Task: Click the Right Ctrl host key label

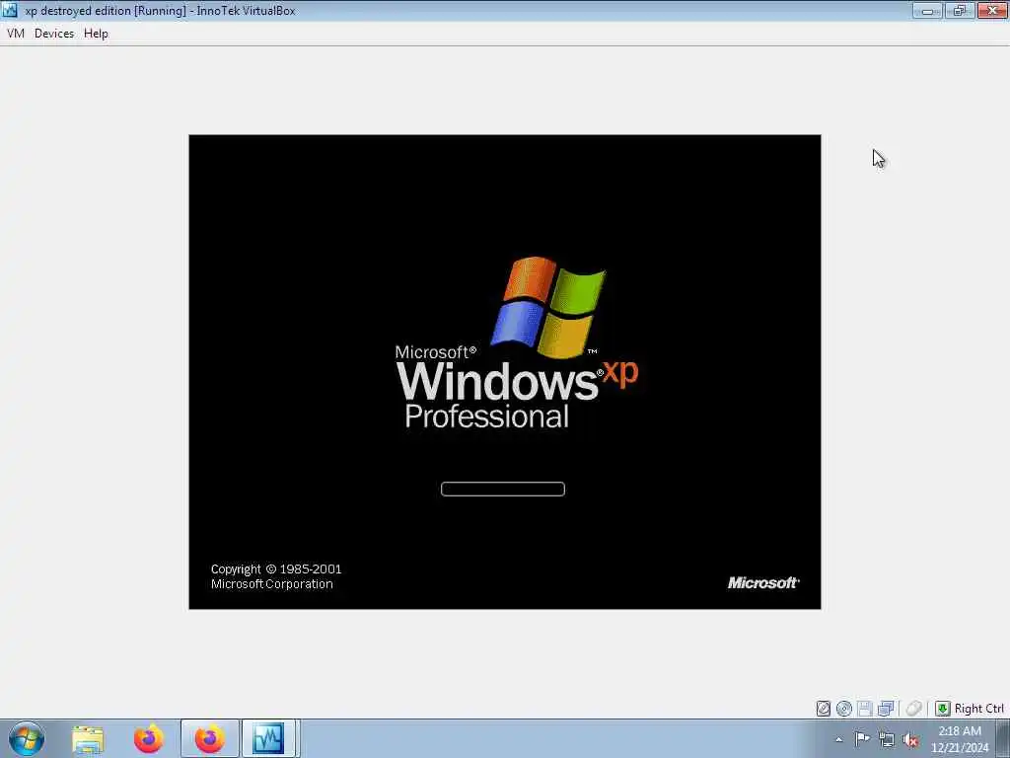Action: [x=979, y=709]
